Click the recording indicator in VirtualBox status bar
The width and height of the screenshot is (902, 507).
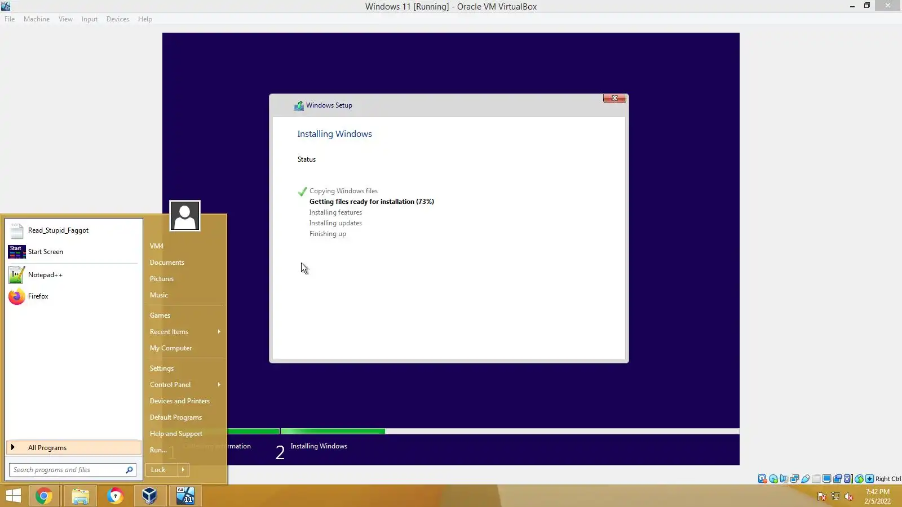pyautogui.click(x=838, y=479)
